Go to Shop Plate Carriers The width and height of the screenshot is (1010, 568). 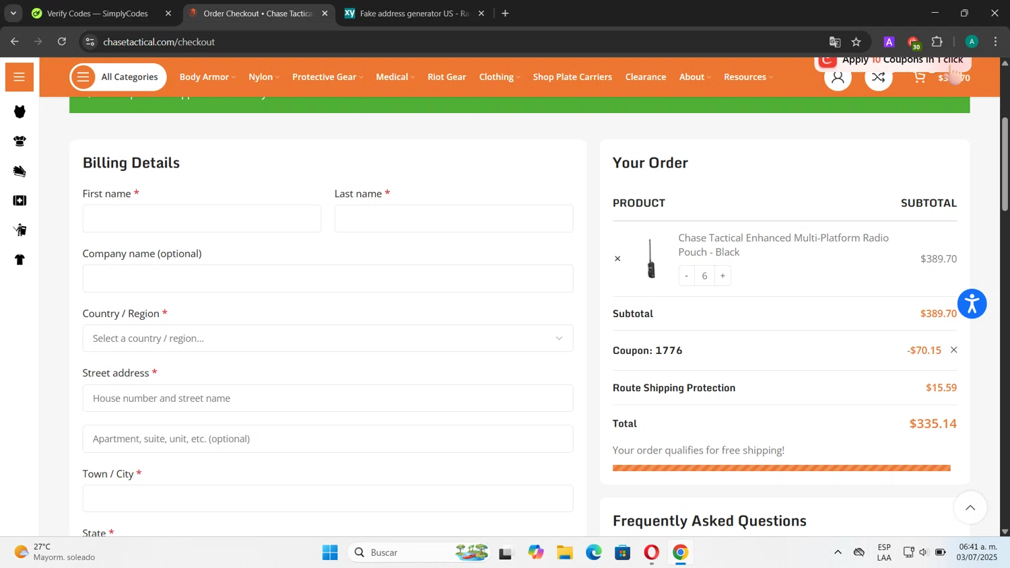pyautogui.click(x=572, y=77)
